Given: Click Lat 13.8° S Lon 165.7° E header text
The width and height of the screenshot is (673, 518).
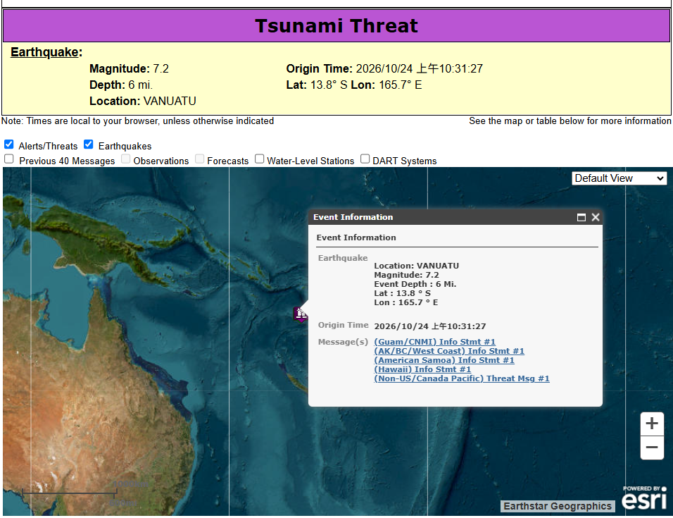Looking at the screenshot, I should point(354,85).
